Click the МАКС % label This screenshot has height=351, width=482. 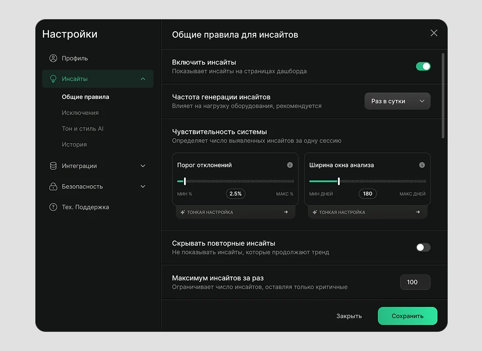click(285, 194)
